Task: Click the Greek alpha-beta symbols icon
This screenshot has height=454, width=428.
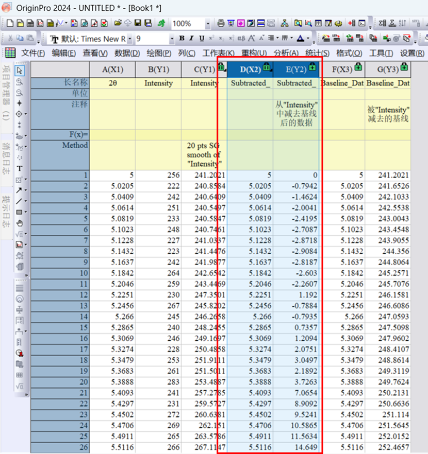Action: click(x=241, y=38)
